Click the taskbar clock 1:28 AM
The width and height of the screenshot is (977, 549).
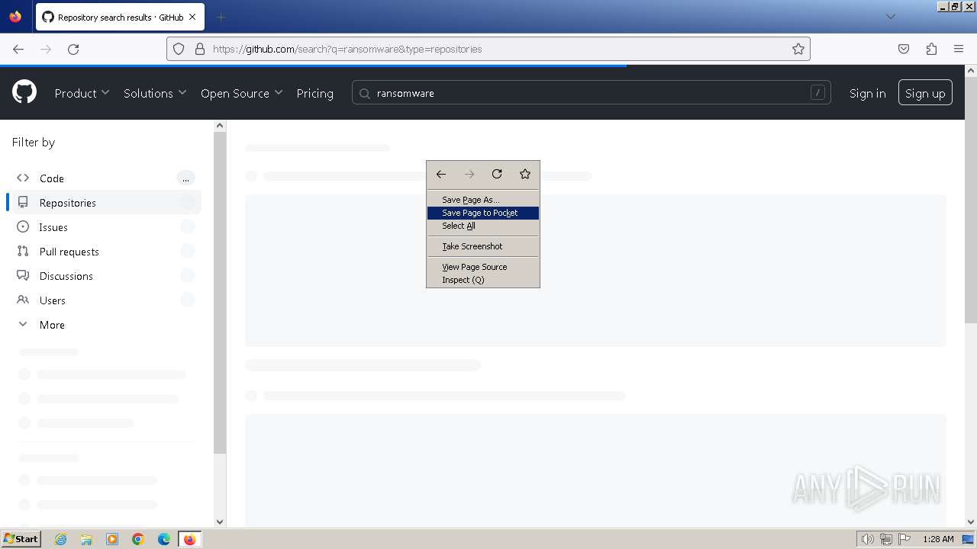938,539
